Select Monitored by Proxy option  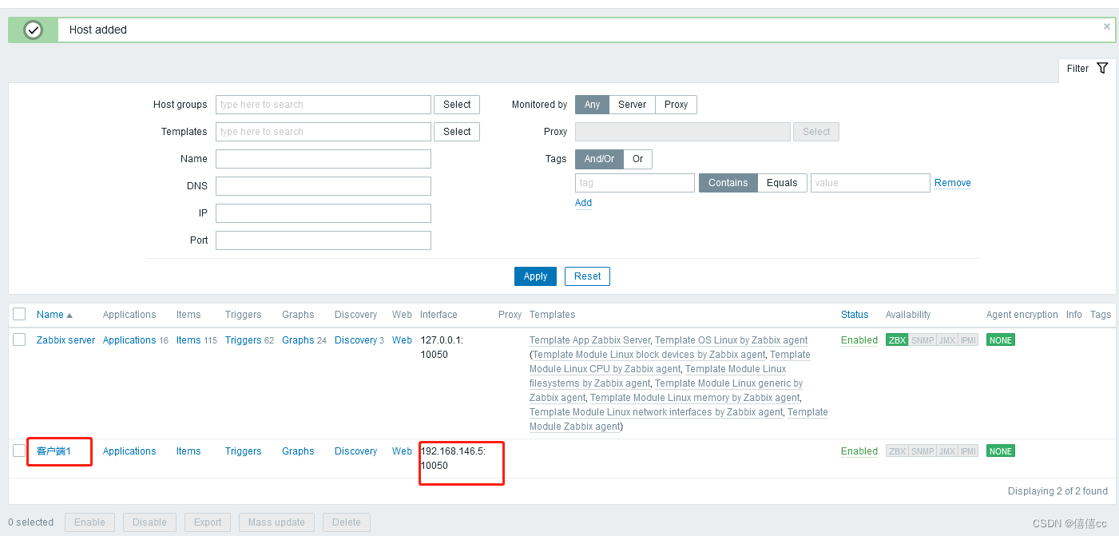[x=676, y=105]
